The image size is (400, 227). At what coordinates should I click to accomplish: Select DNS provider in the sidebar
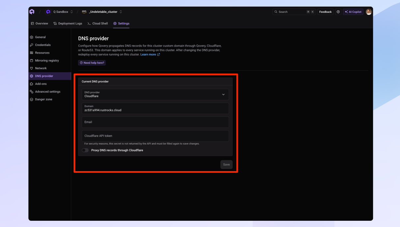(50, 76)
